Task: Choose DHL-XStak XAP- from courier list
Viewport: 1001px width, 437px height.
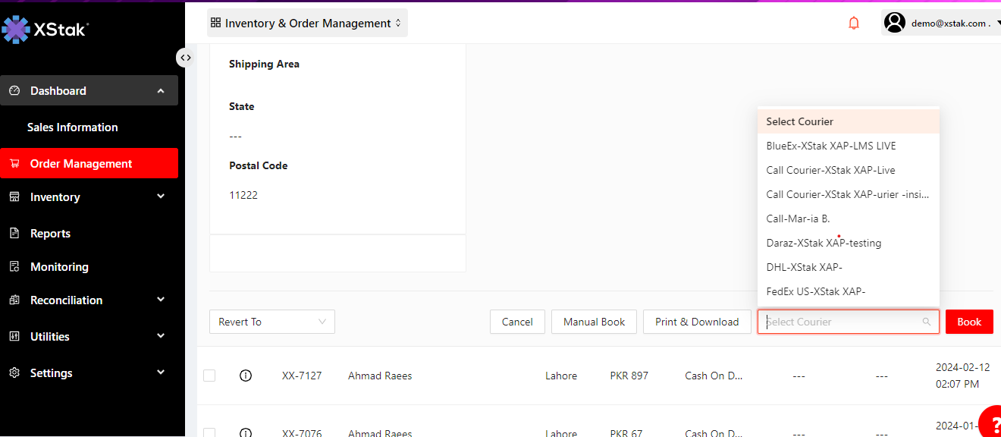Action: (804, 267)
